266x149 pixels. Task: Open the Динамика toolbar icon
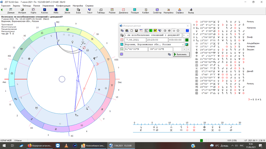123,11
